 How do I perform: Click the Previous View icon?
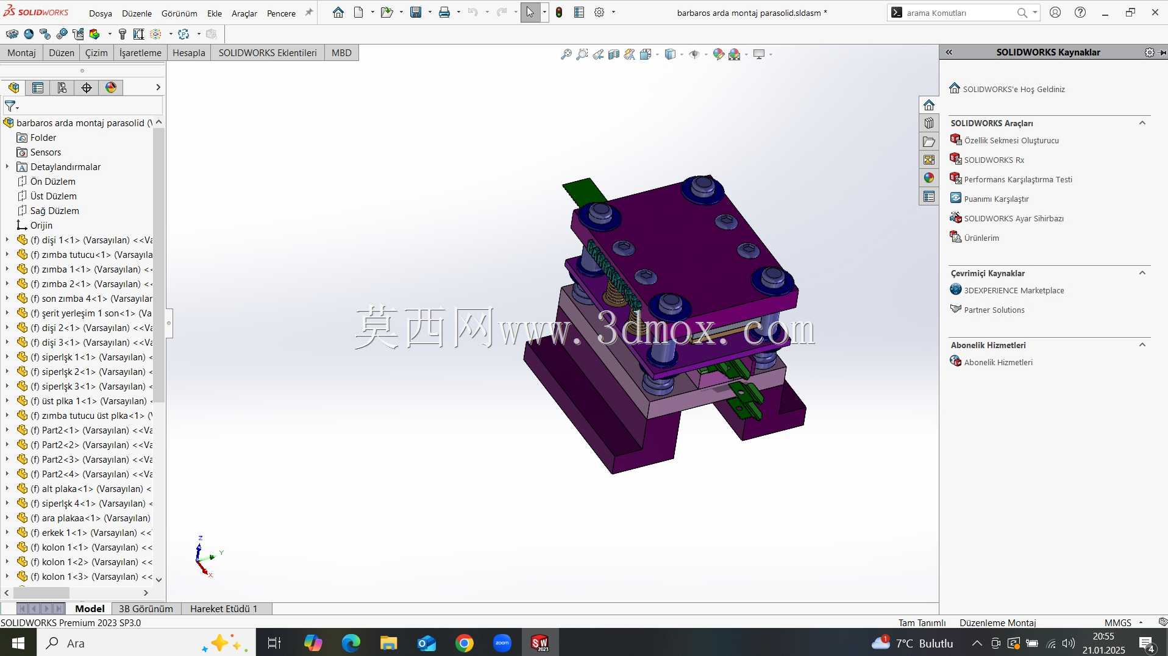(x=598, y=54)
